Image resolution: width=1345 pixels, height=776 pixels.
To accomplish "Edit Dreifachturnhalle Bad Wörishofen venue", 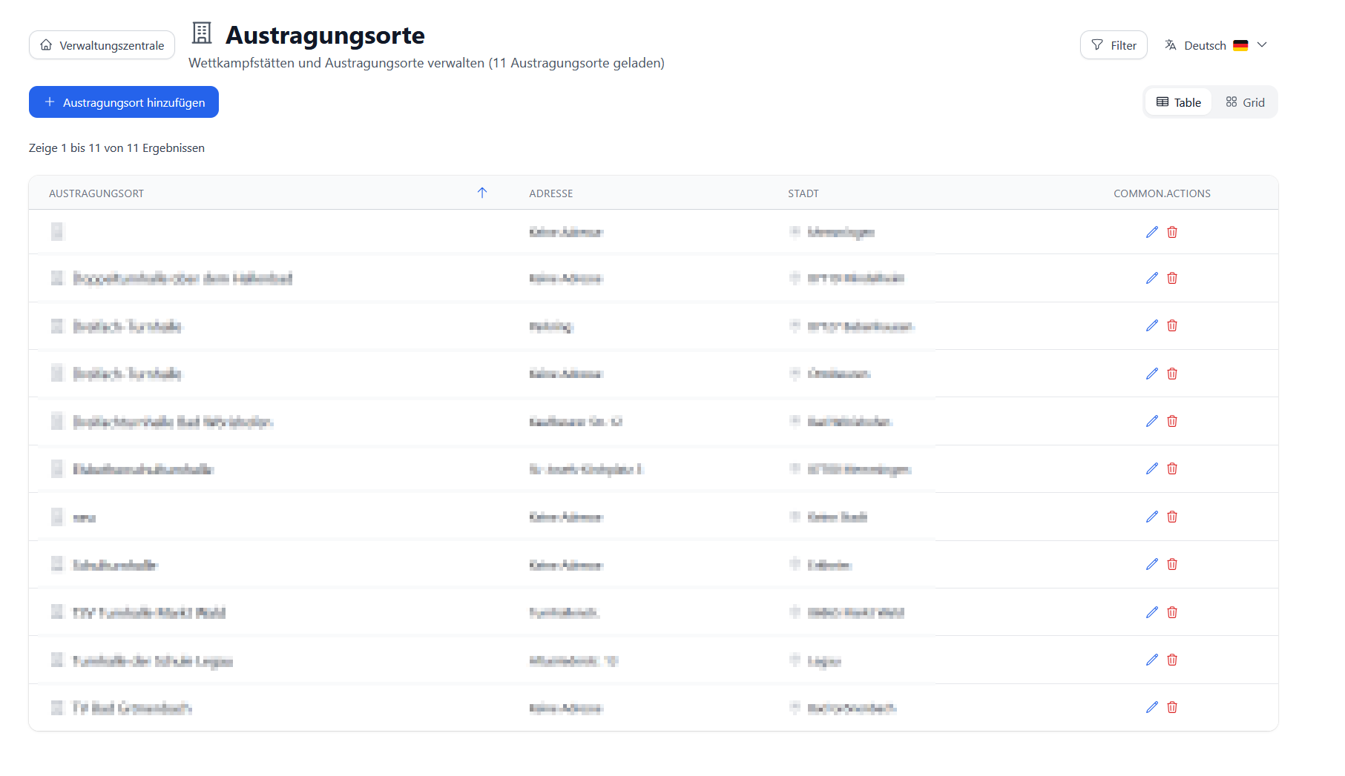I will [x=1152, y=421].
